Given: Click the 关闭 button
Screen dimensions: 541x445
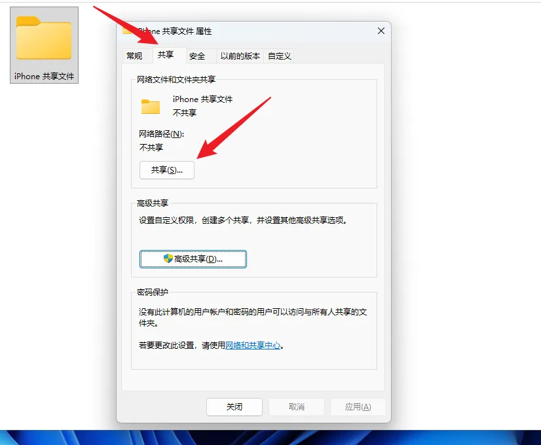Looking at the screenshot, I should coord(234,407).
